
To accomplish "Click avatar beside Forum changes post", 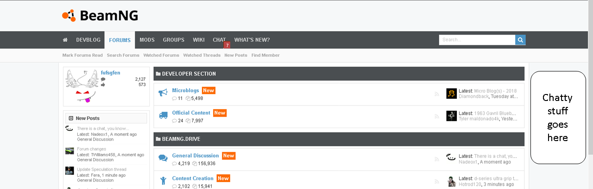I will click(x=69, y=151).
